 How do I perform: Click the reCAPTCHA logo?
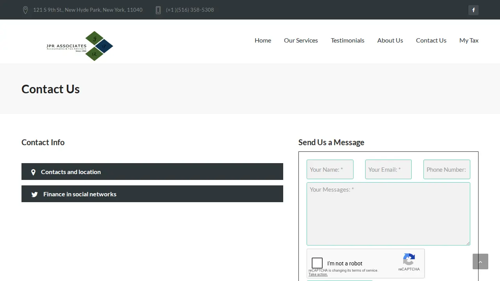click(x=409, y=260)
